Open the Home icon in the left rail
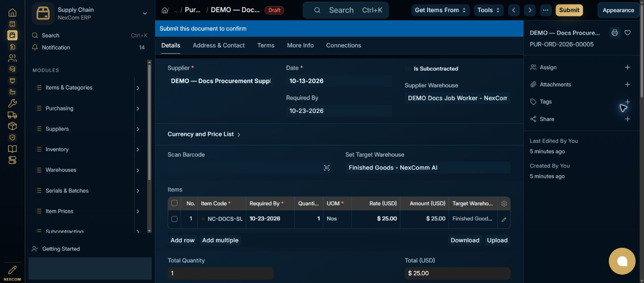 12,13
